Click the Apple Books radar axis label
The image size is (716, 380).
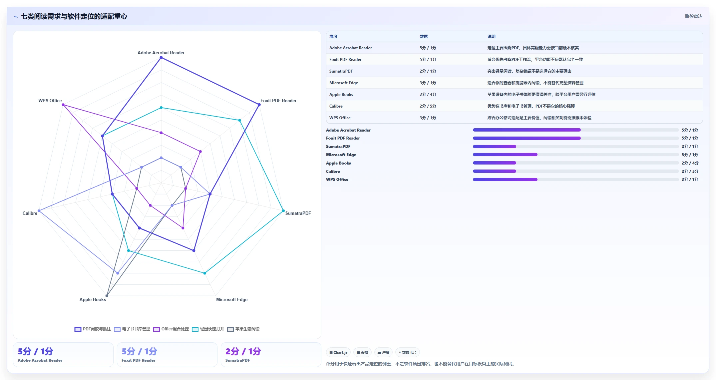pos(93,299)
